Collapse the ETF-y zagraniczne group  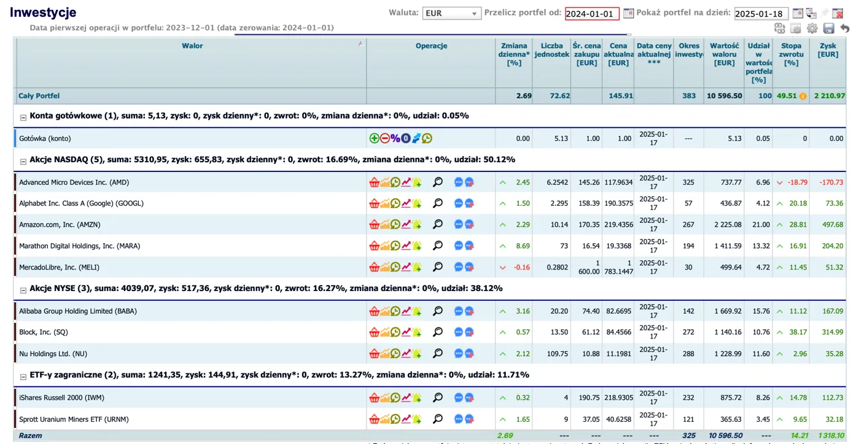coord(23,376)
